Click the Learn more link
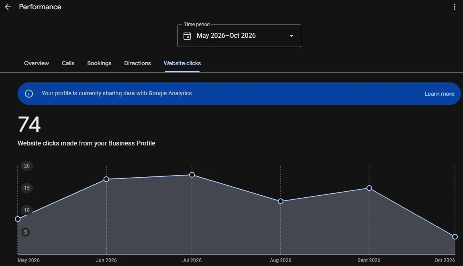463x266 pixels. tap(439, 94)
